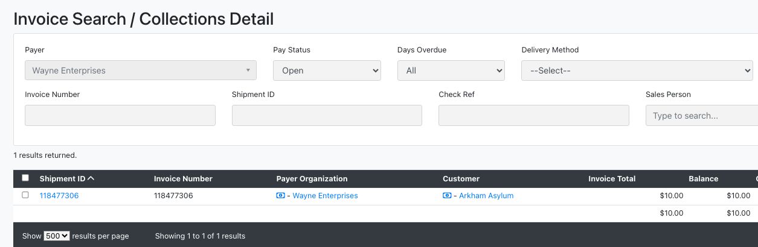Sort by the Invoice Number column
The image size is (758, 247).
pos(183,179)
